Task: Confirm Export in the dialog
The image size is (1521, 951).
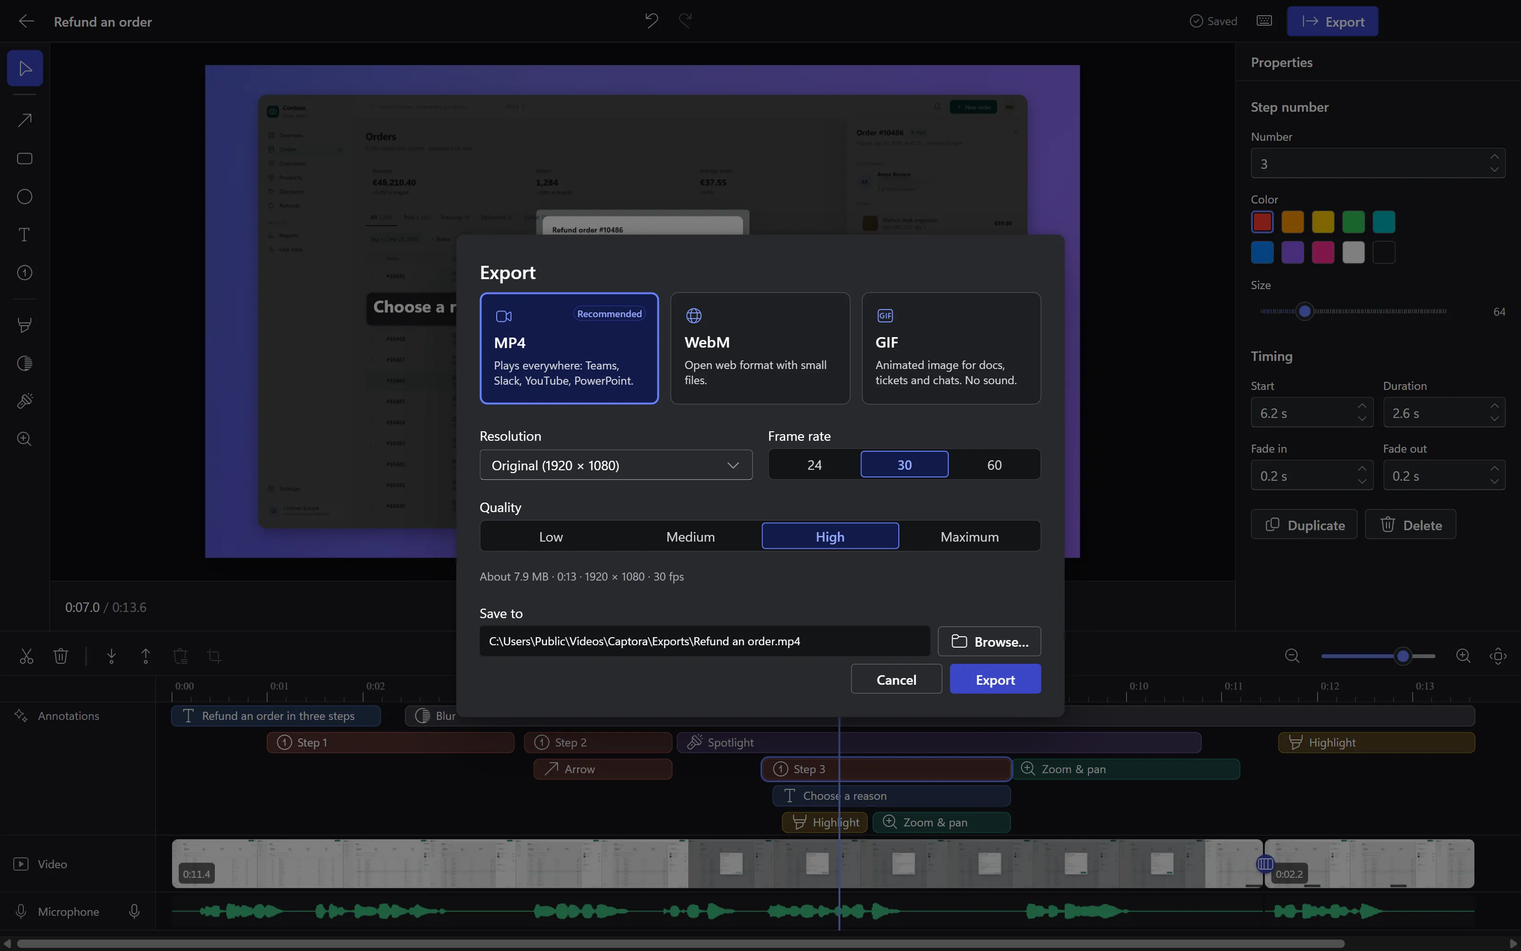Action: point(995,679)
